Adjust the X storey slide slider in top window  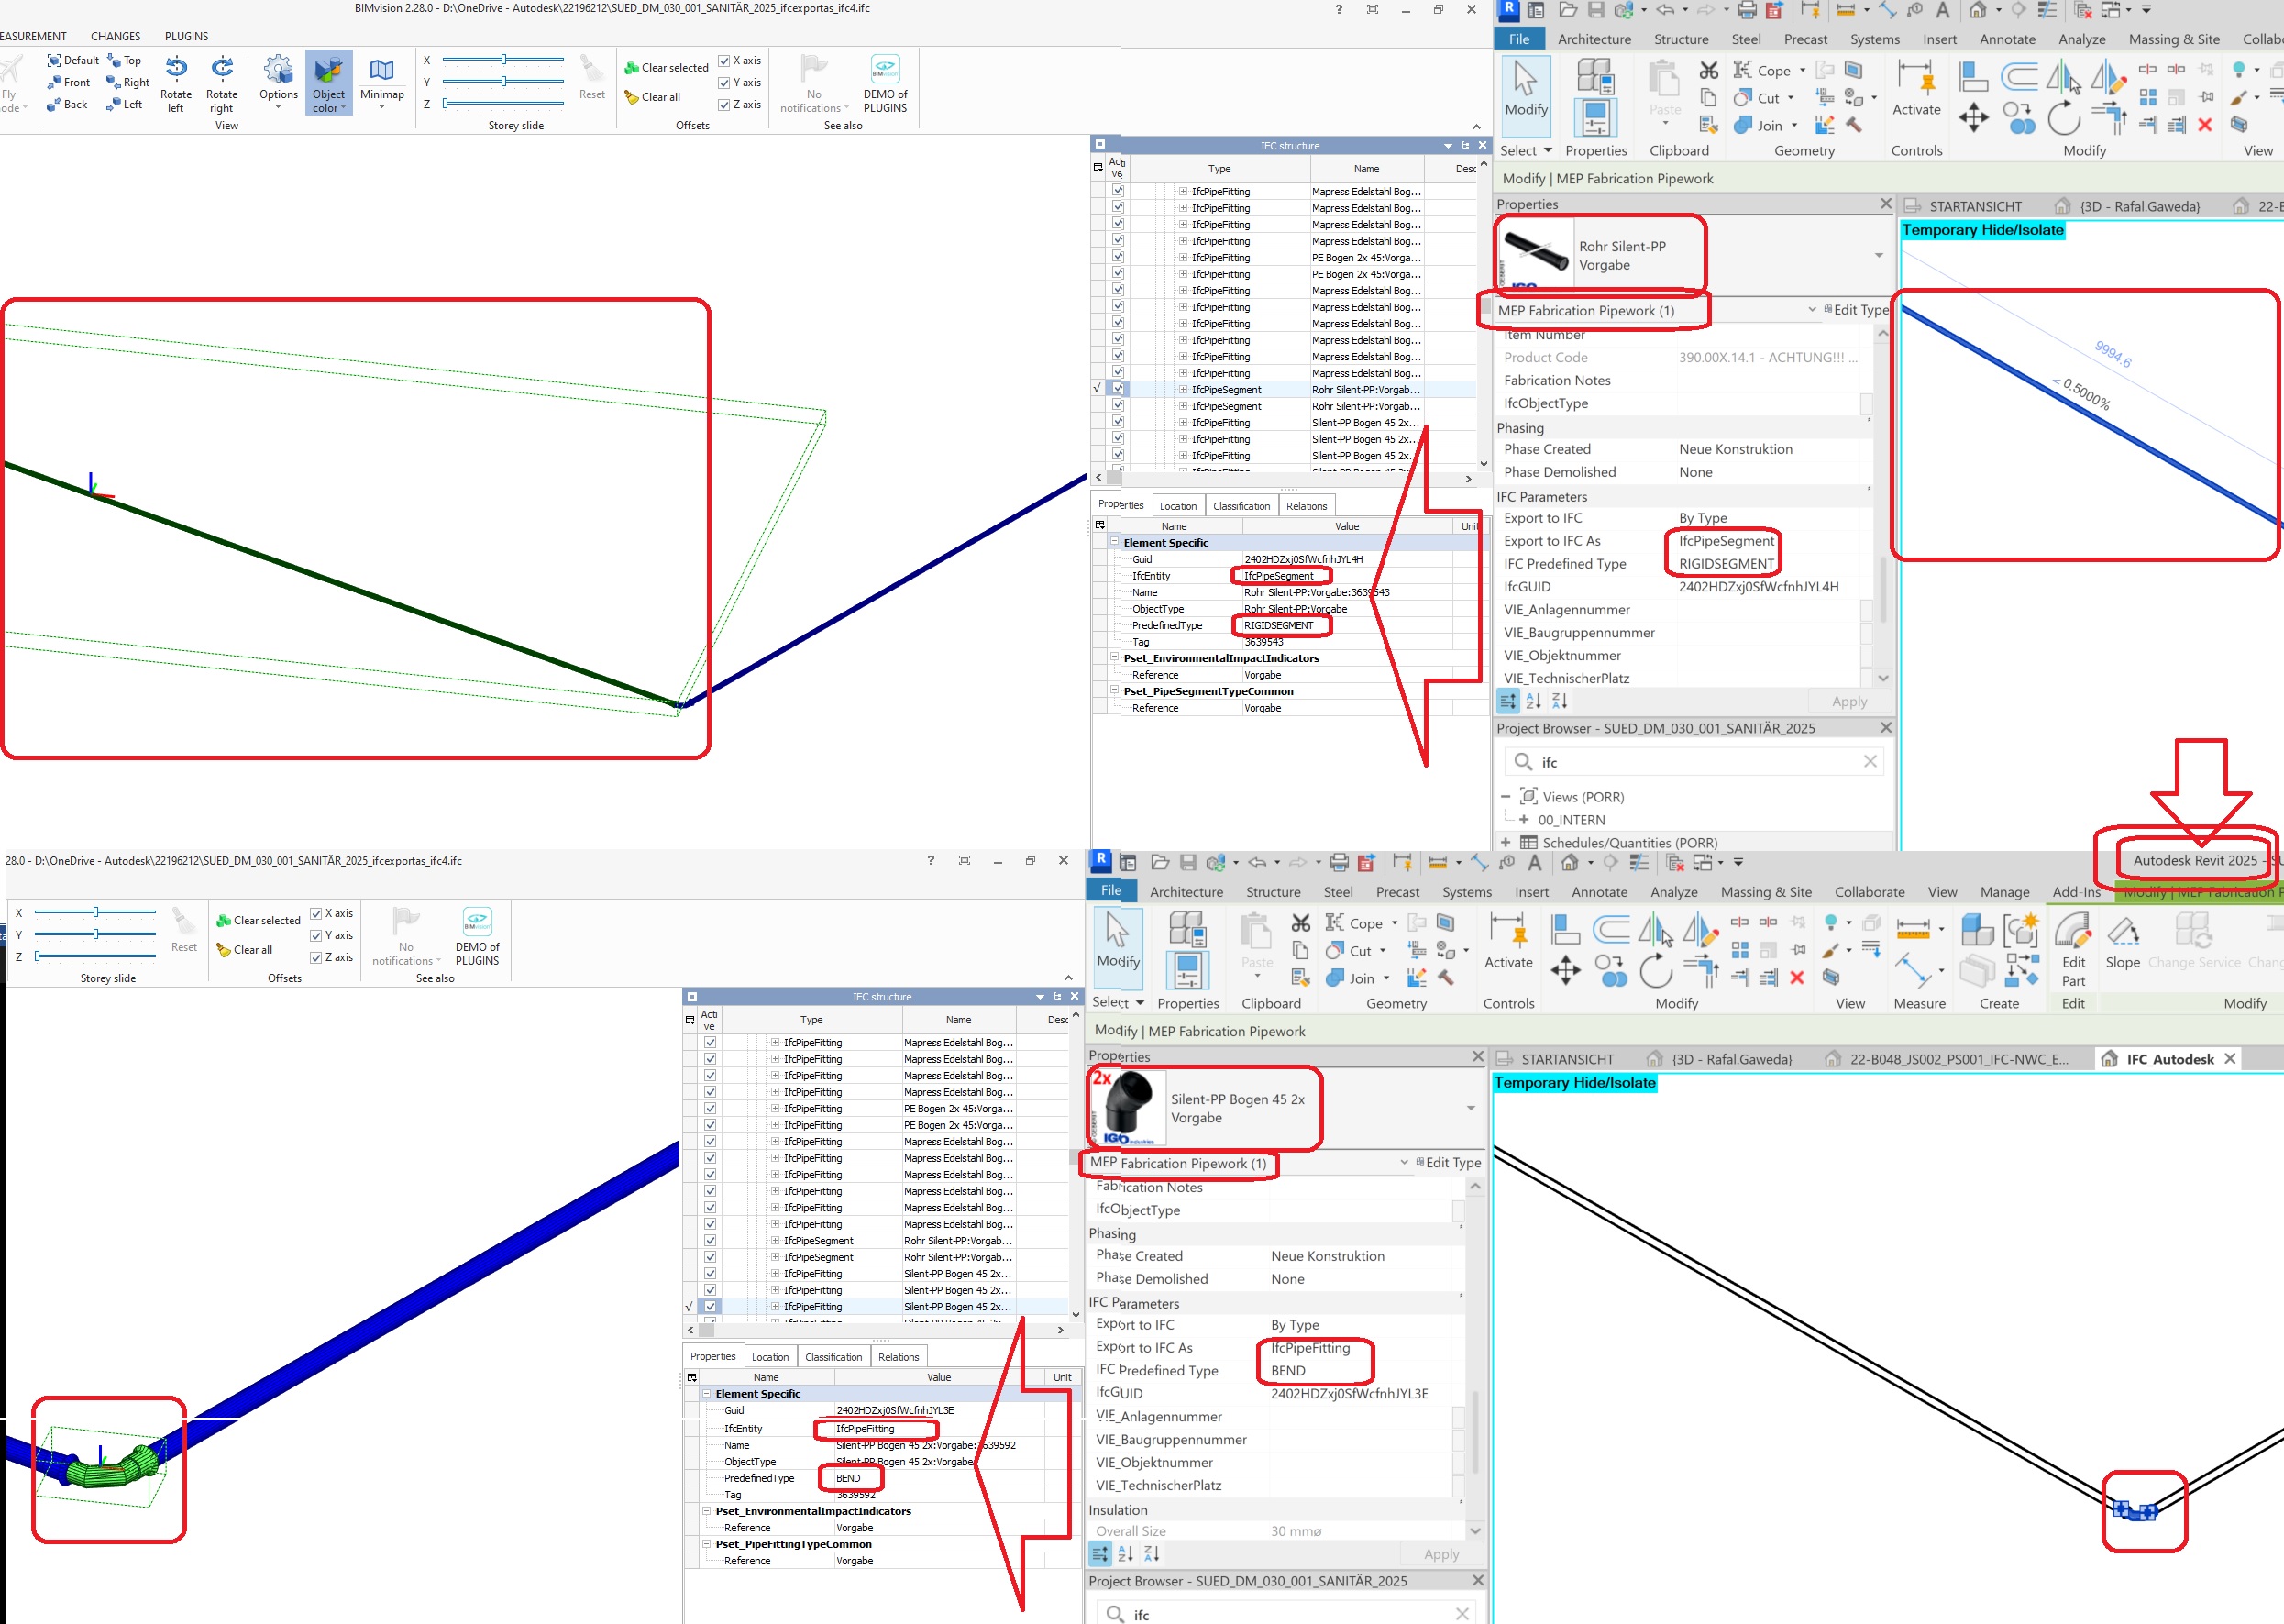coord(504,60)
